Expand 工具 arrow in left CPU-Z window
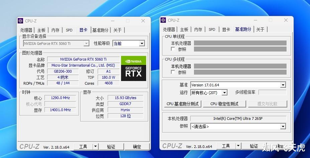Viewport: 310px width, 158px height. (x=95, y=147)
